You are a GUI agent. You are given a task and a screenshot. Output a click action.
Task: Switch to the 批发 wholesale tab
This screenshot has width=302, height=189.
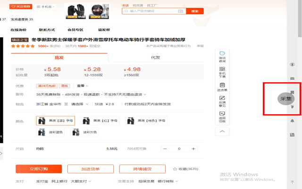[x=59, y=58]
